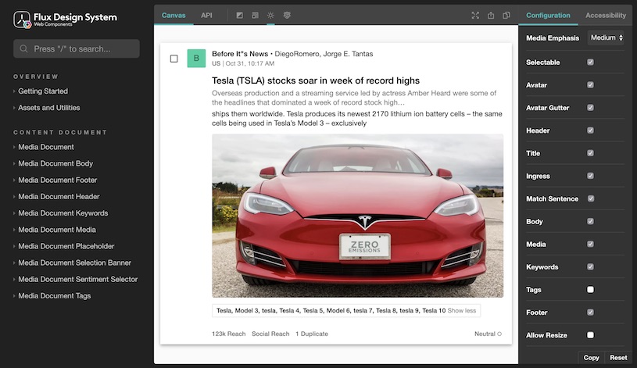This screenshot has height=368, width=637.
Task: Click the red Tesla car image
Action: [357, 216]
